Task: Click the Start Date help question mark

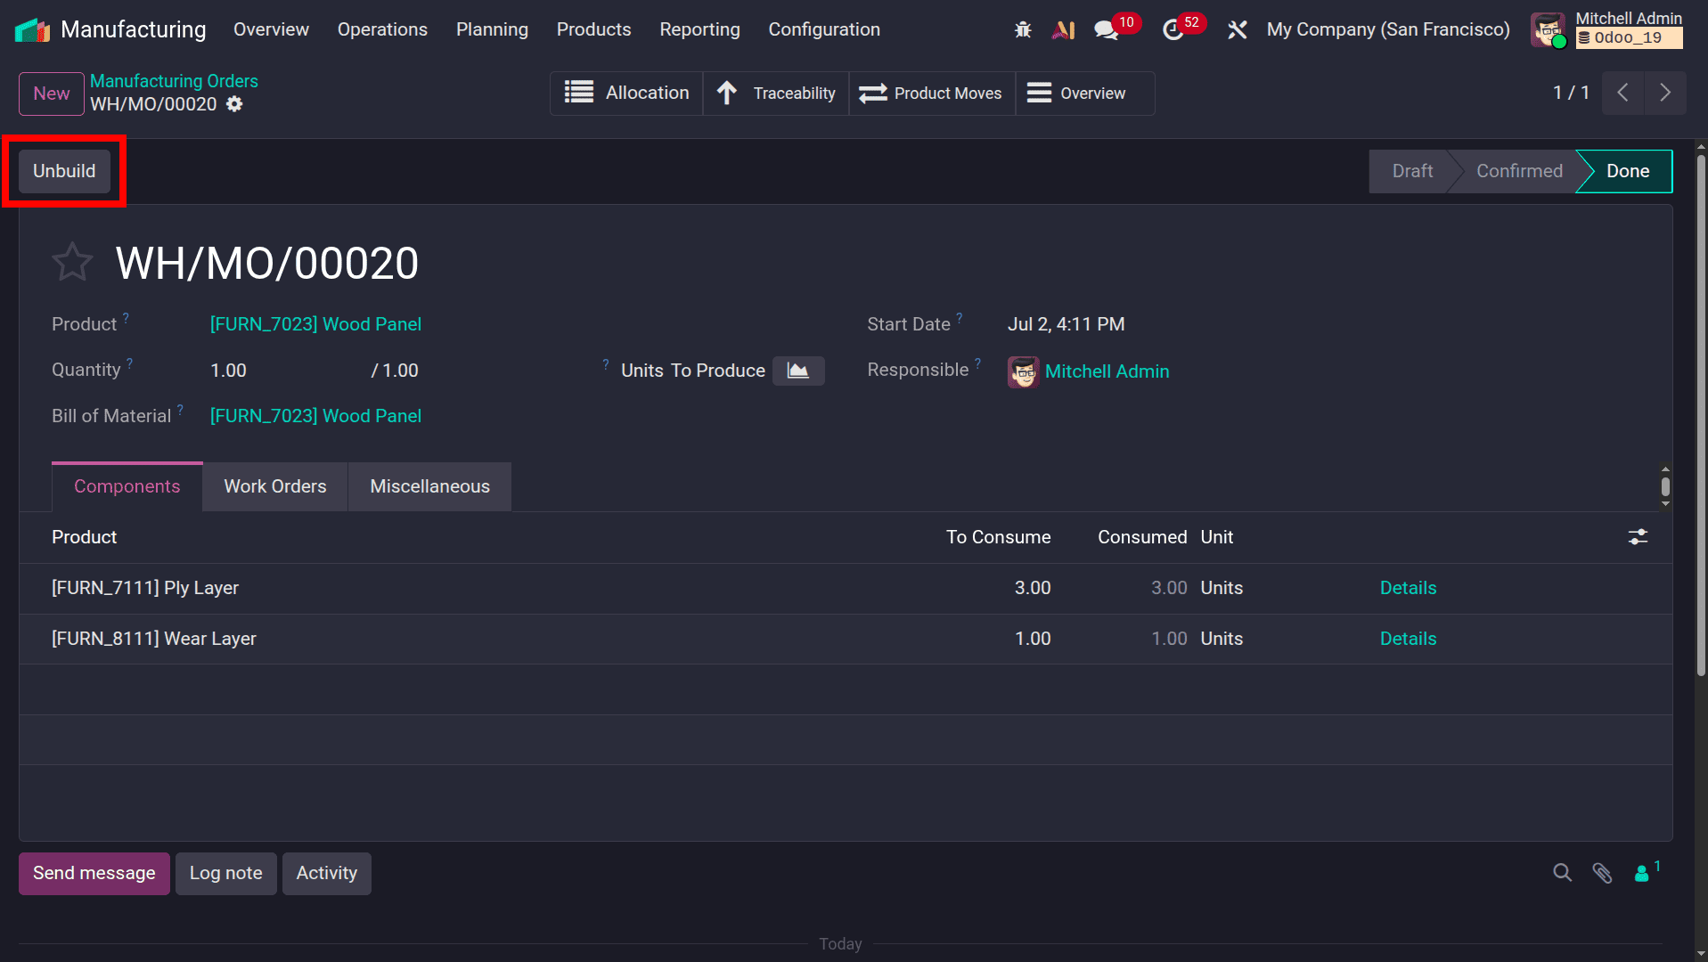Action: [960, 317]
